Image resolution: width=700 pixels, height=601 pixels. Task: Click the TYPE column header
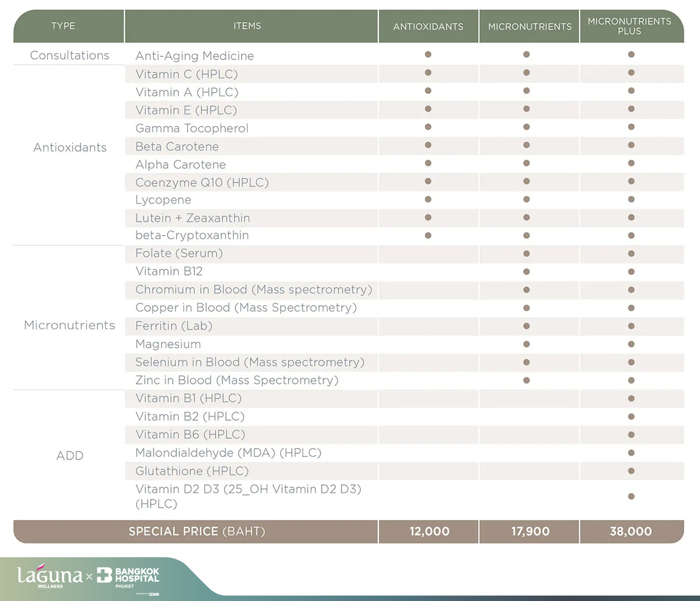click(x=63, y=26)
